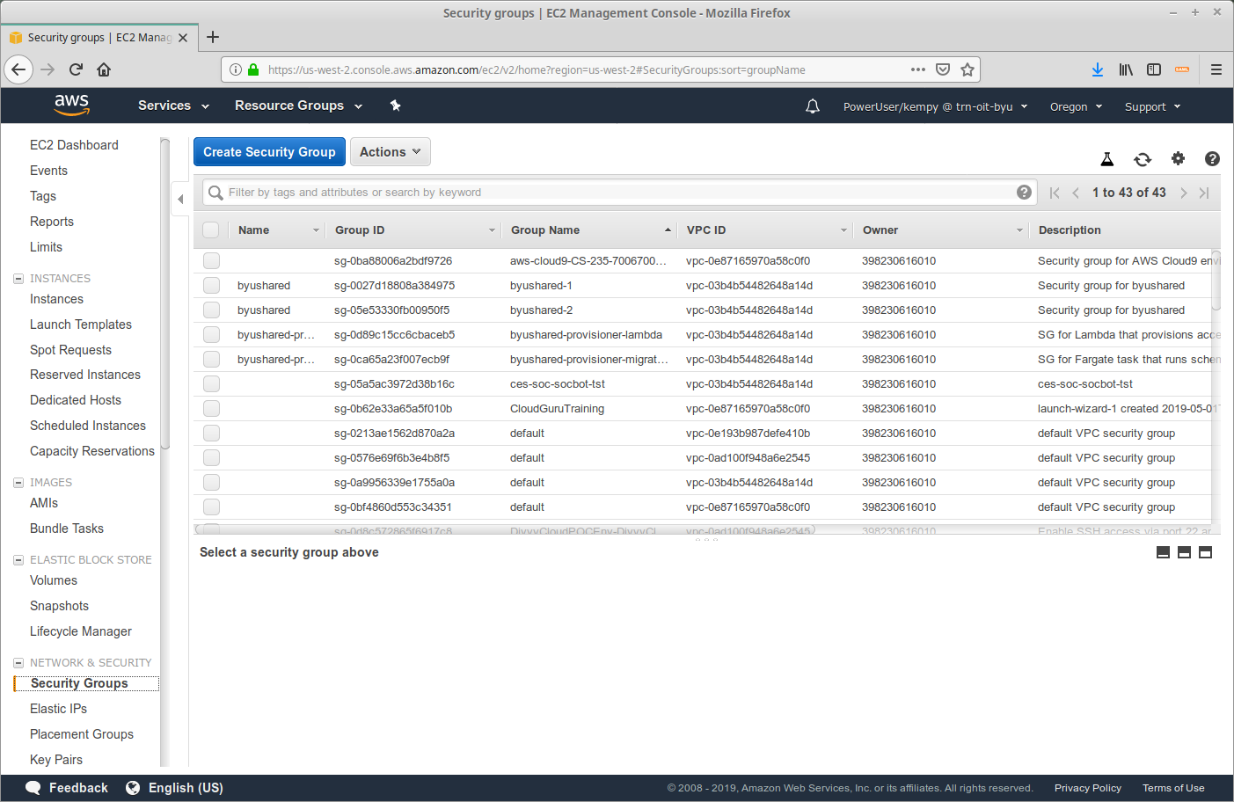Check the sg-0ba88006a2bdf9726 row checkbox
1234x802 pixels.
211,261
